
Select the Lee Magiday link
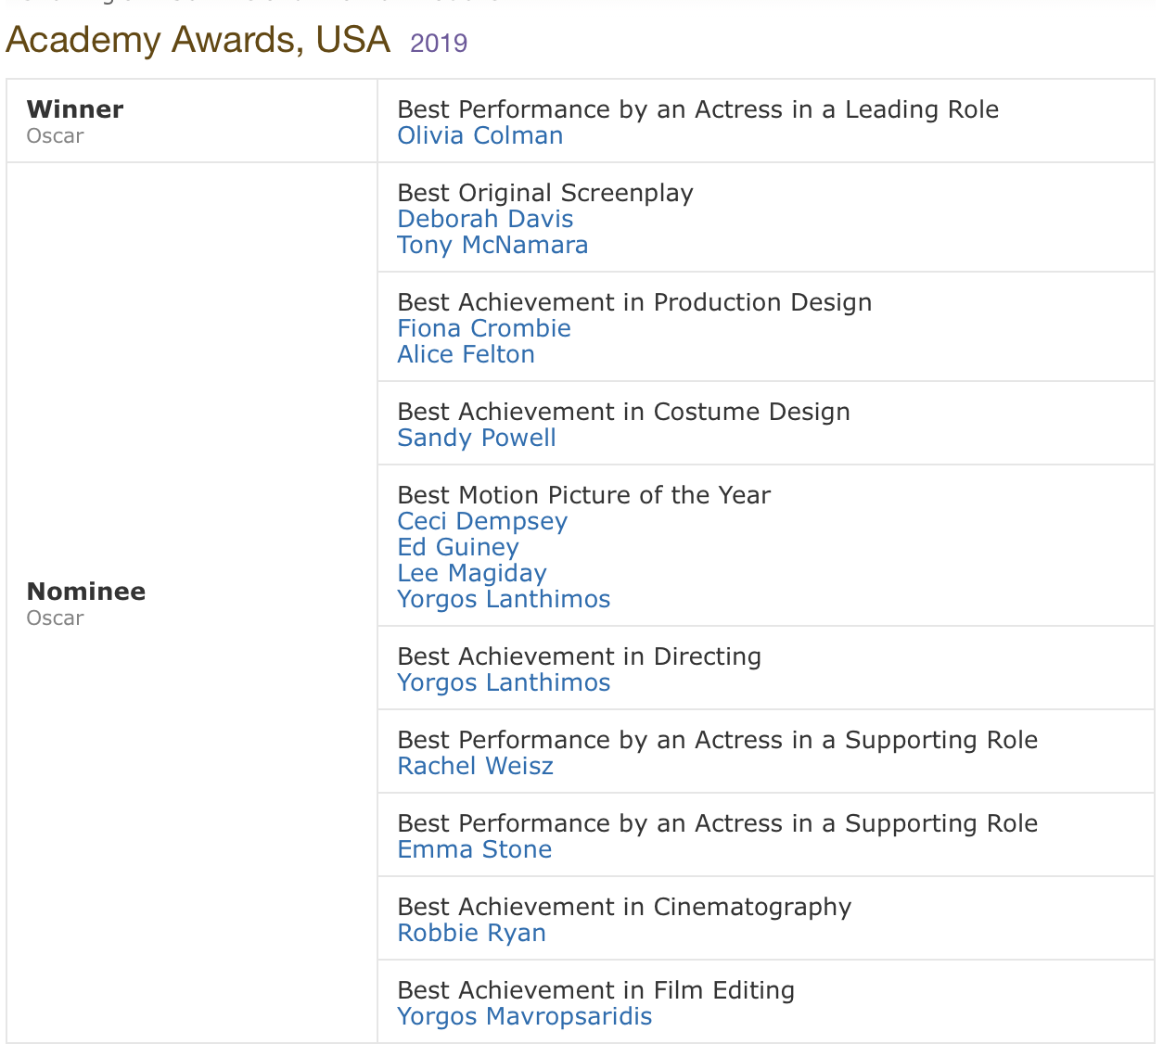point(471,573)
